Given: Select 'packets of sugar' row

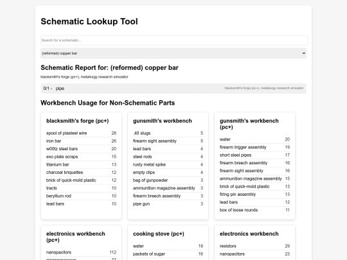Looking at the screenshot, I should [168, 254].
